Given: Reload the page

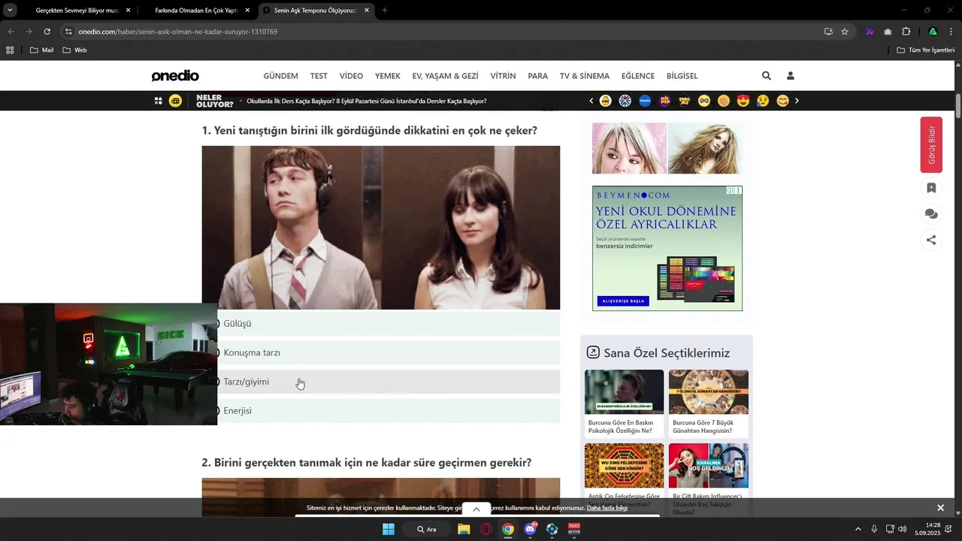Looking at the screenshot, I should pyautogui.click(x=47, y=32).
